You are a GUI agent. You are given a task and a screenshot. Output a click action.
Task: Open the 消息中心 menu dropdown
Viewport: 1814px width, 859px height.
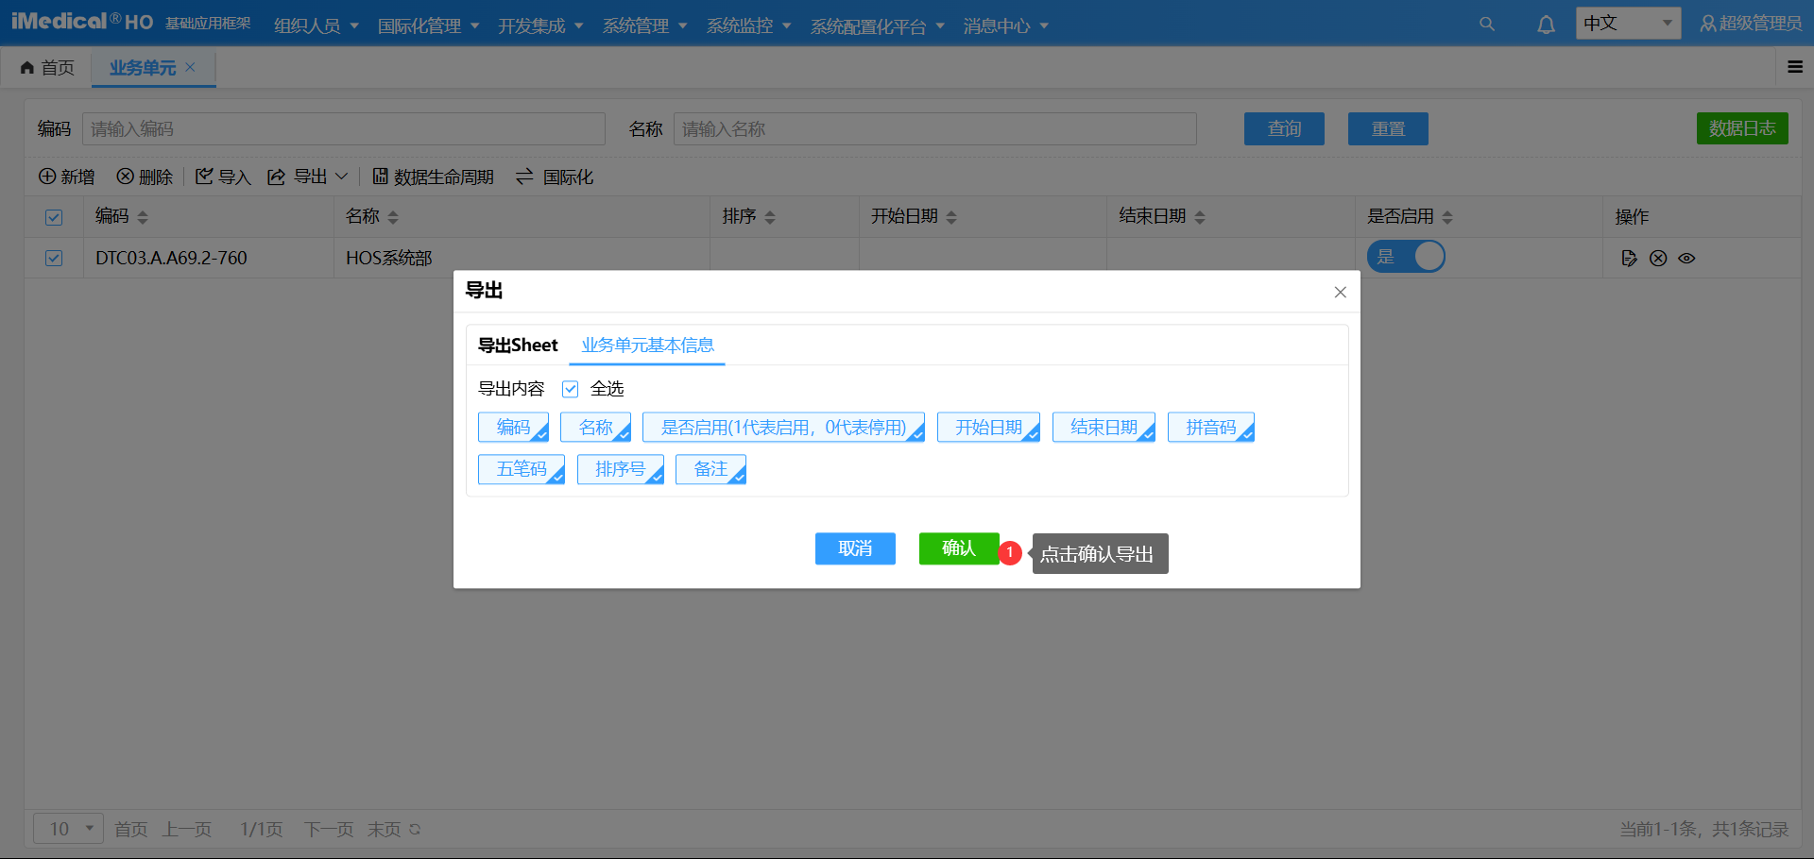tap(1006, 25)
